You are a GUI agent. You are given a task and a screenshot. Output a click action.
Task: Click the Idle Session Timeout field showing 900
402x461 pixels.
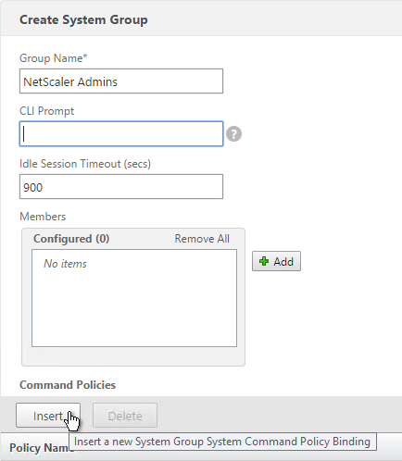point(121,187)
